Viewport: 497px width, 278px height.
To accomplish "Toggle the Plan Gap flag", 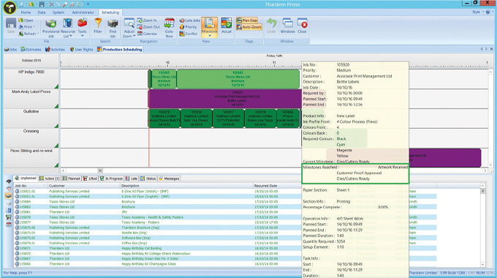I will pyautogui.click(x=247, y=20).
